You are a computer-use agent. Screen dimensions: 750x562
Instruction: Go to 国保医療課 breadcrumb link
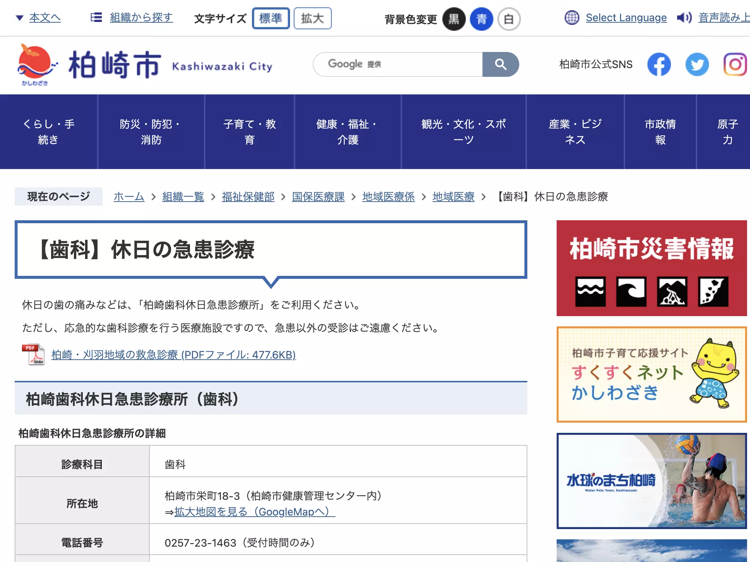[318, 196]
